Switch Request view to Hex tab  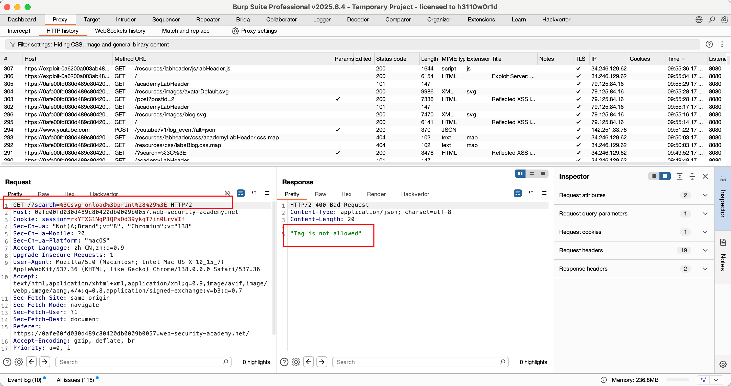[69, 194]
